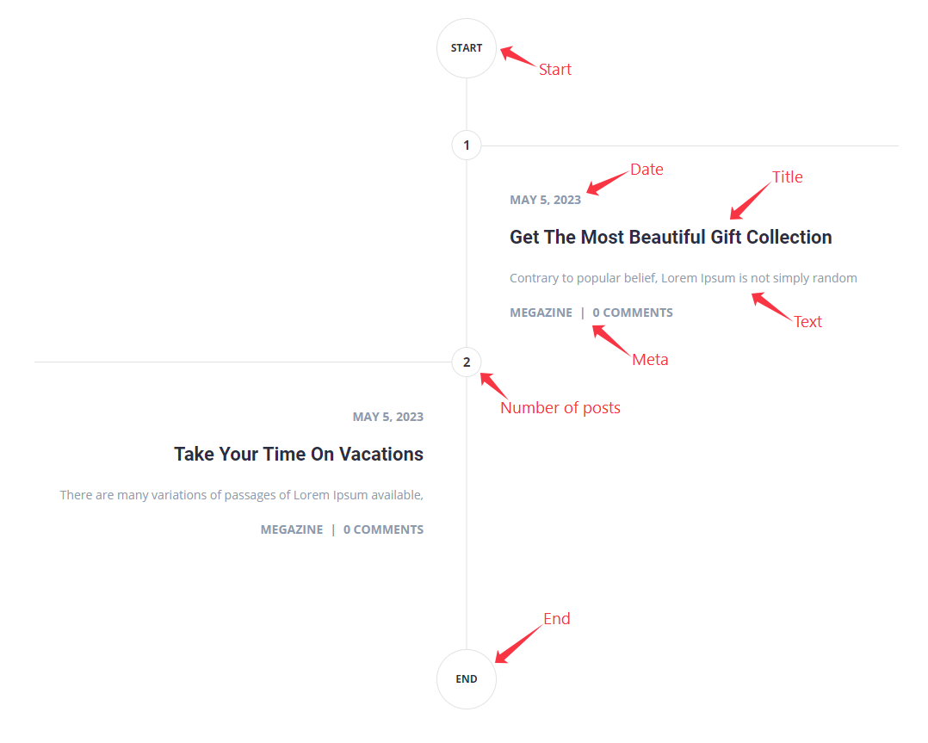
Task: Click the excerpt 'There are many variations of passages'
Action: coord(241,494)
